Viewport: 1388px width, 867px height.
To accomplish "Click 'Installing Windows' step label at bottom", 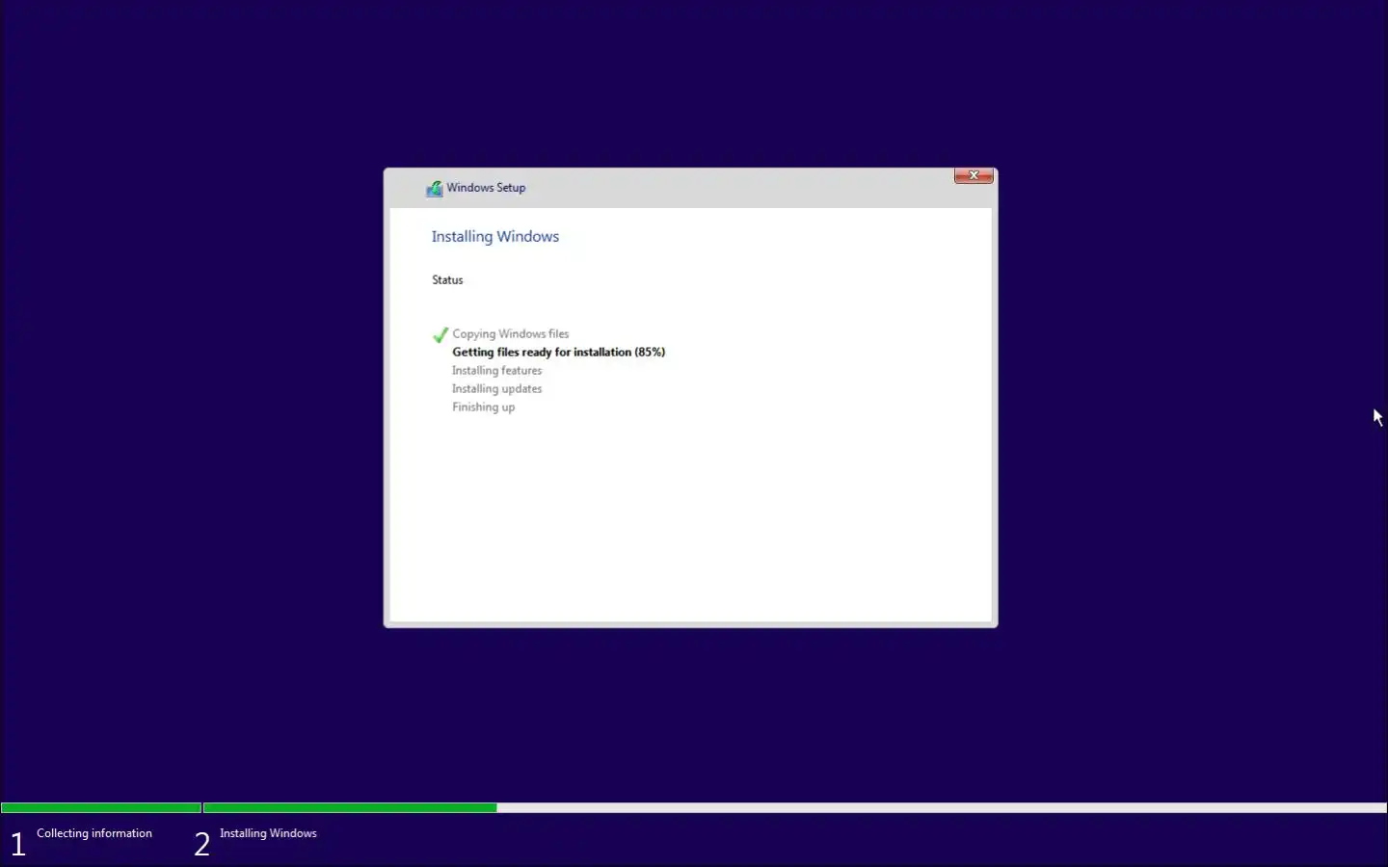I will coord(268,833).
